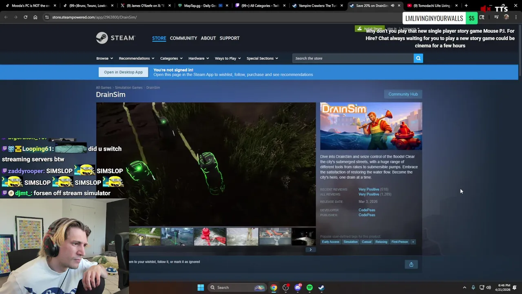Open the Hardware dropdown menu

[199, 58]
